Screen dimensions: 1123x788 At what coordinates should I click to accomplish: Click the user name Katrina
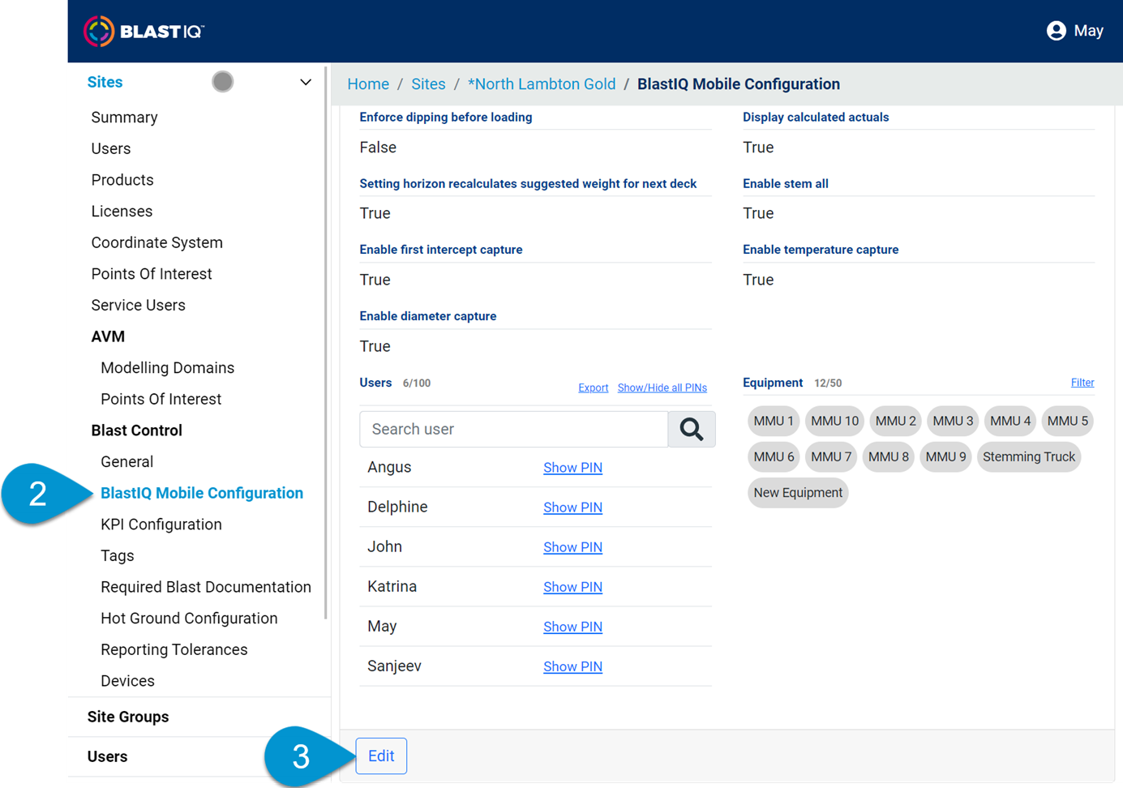point(392,586)
